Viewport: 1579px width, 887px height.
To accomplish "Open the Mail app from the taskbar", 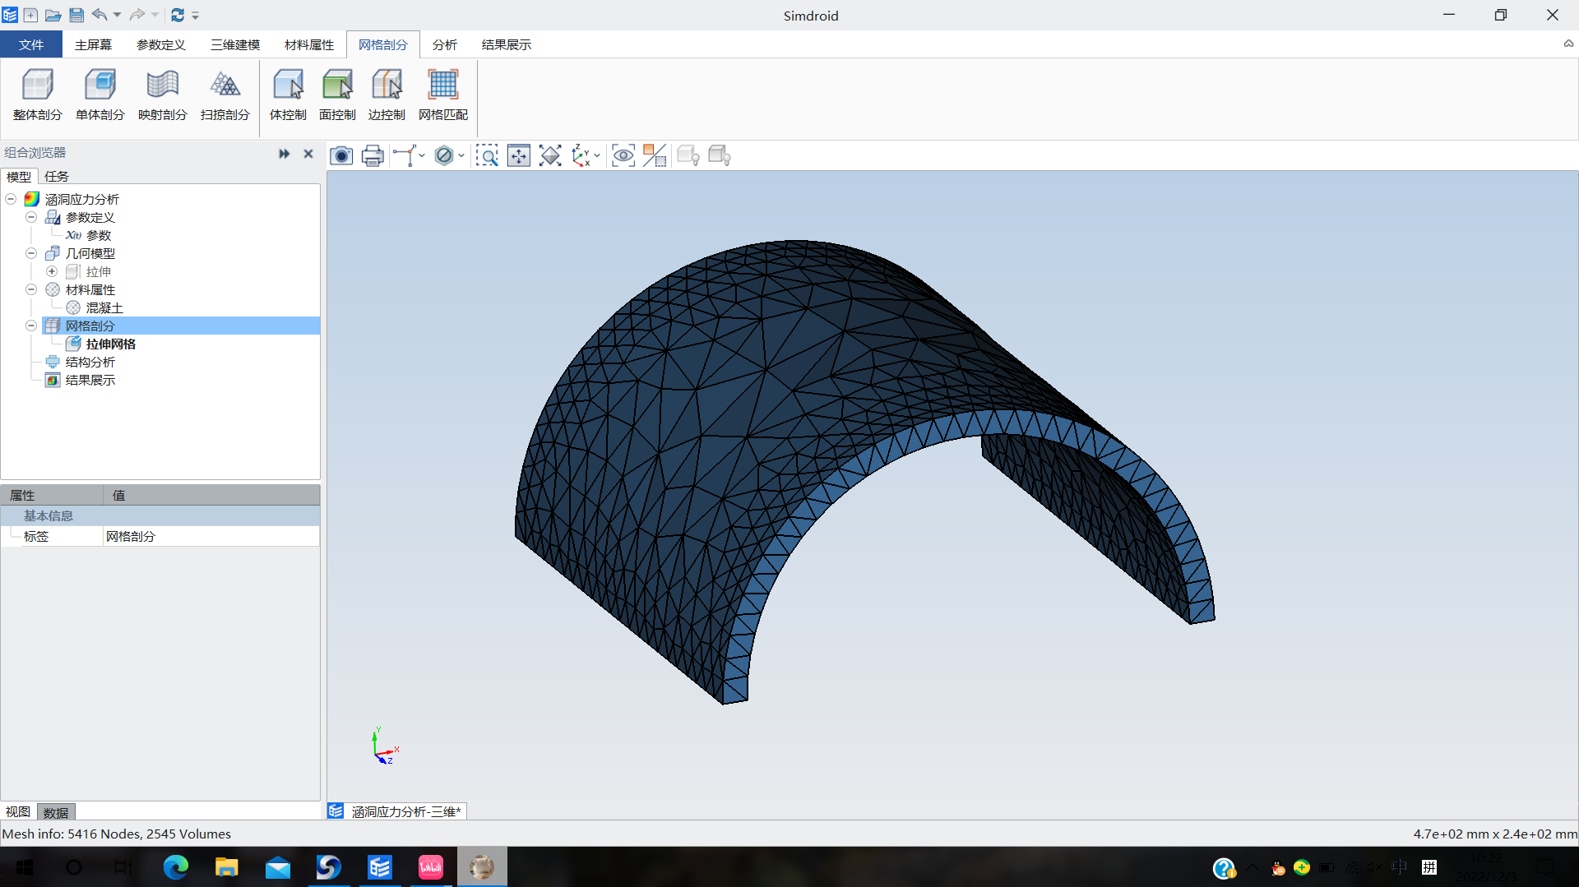I will tap(277, 867).
